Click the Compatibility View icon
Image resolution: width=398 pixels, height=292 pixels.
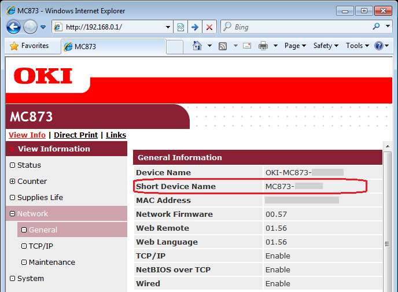tap(180, 27)
